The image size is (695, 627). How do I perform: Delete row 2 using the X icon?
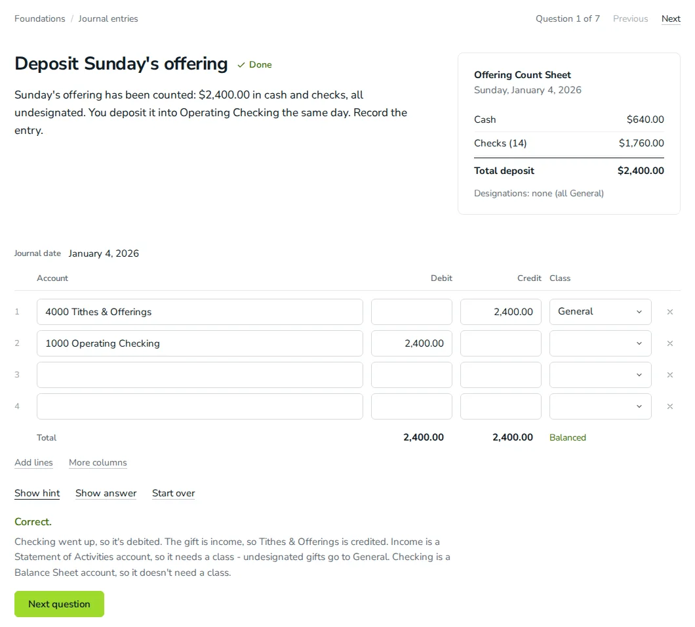[x=669, y=343]
